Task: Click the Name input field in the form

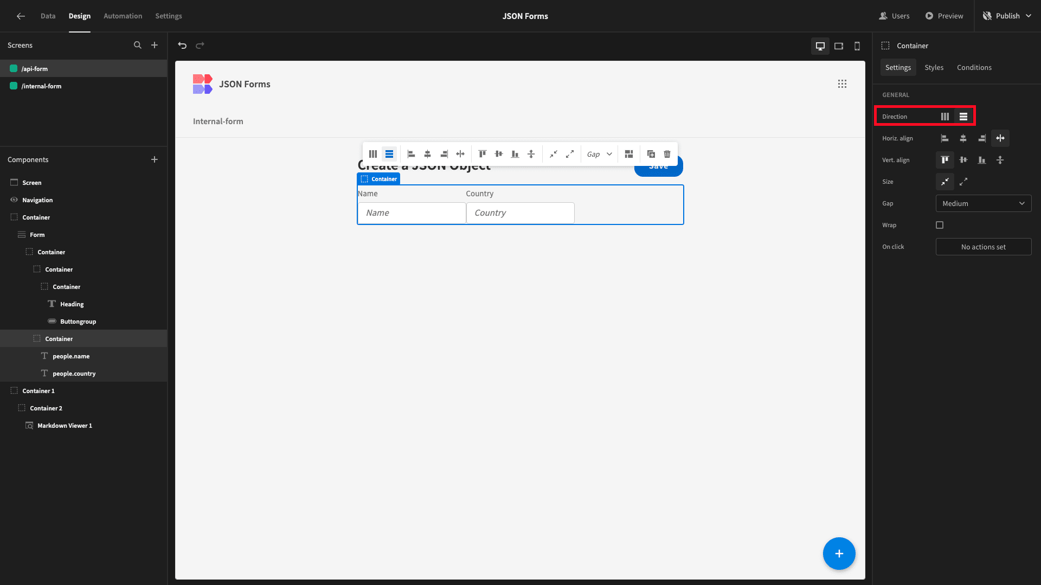Action: click(412, 213)
